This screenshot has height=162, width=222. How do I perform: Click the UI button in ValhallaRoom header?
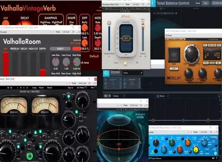pyautogui.click(x=73, y=32)
